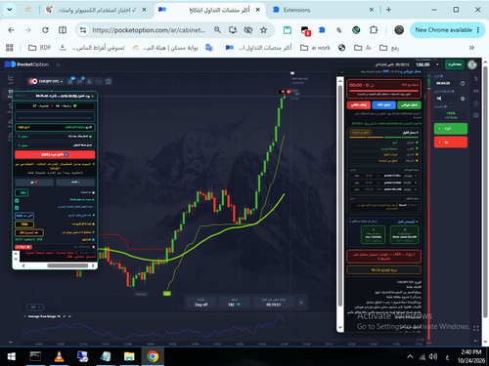The image size is (489, 366).
Task: Click the PocketOption logo
Action: pyautogui.click(x=26, y=64)
